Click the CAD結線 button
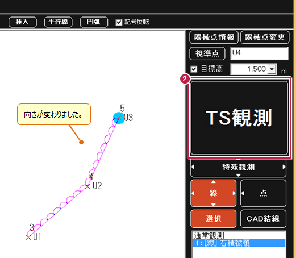This screenshot has width=296, height=258. tap(263, 219)
